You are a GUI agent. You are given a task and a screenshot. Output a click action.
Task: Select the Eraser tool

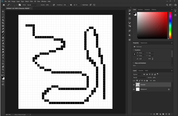[3, 43]
